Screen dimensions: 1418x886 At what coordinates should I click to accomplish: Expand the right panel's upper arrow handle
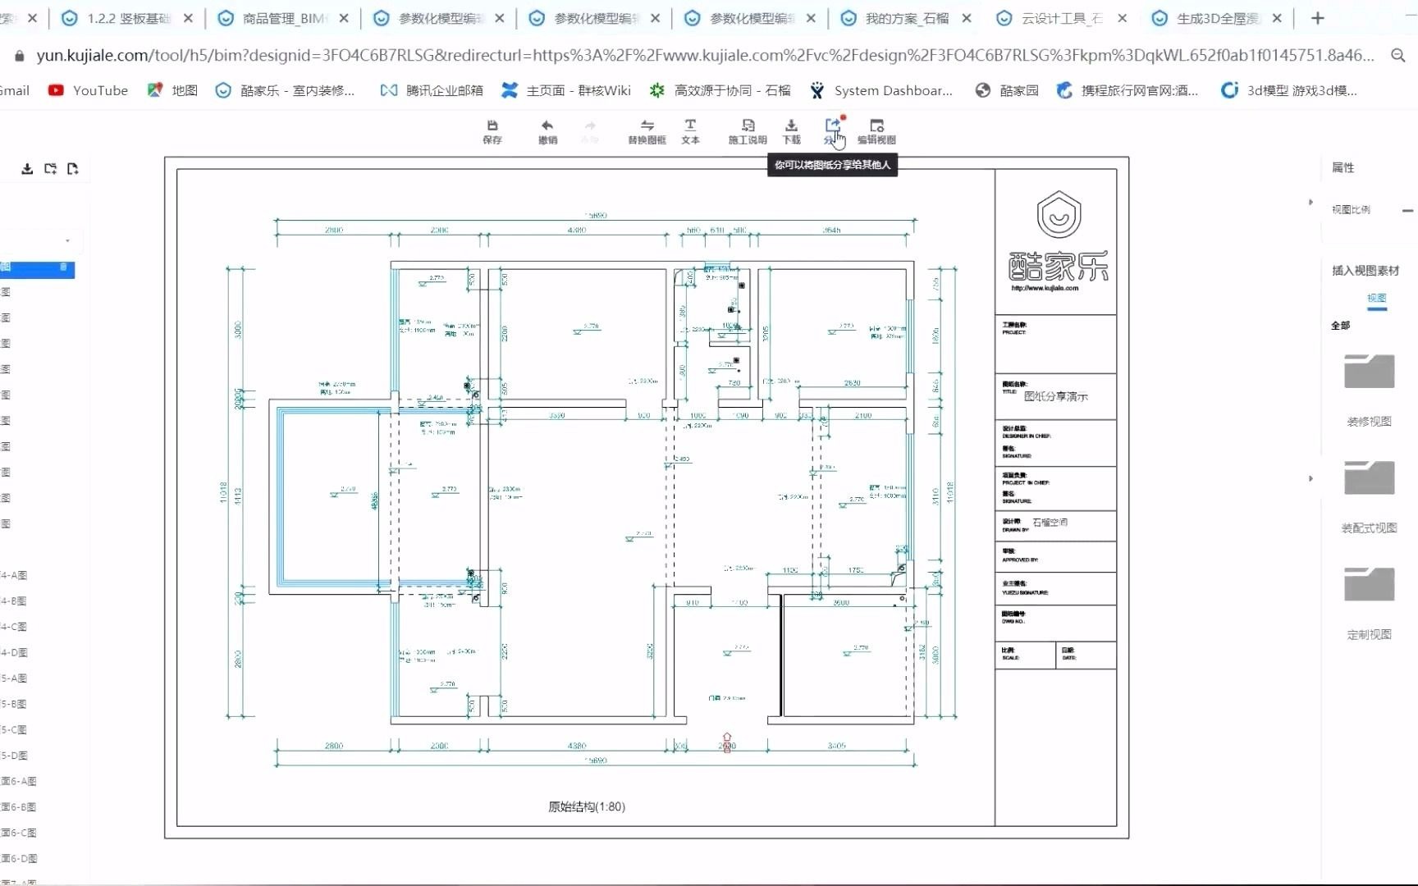pyautogui.click(x=1311, y=202)
